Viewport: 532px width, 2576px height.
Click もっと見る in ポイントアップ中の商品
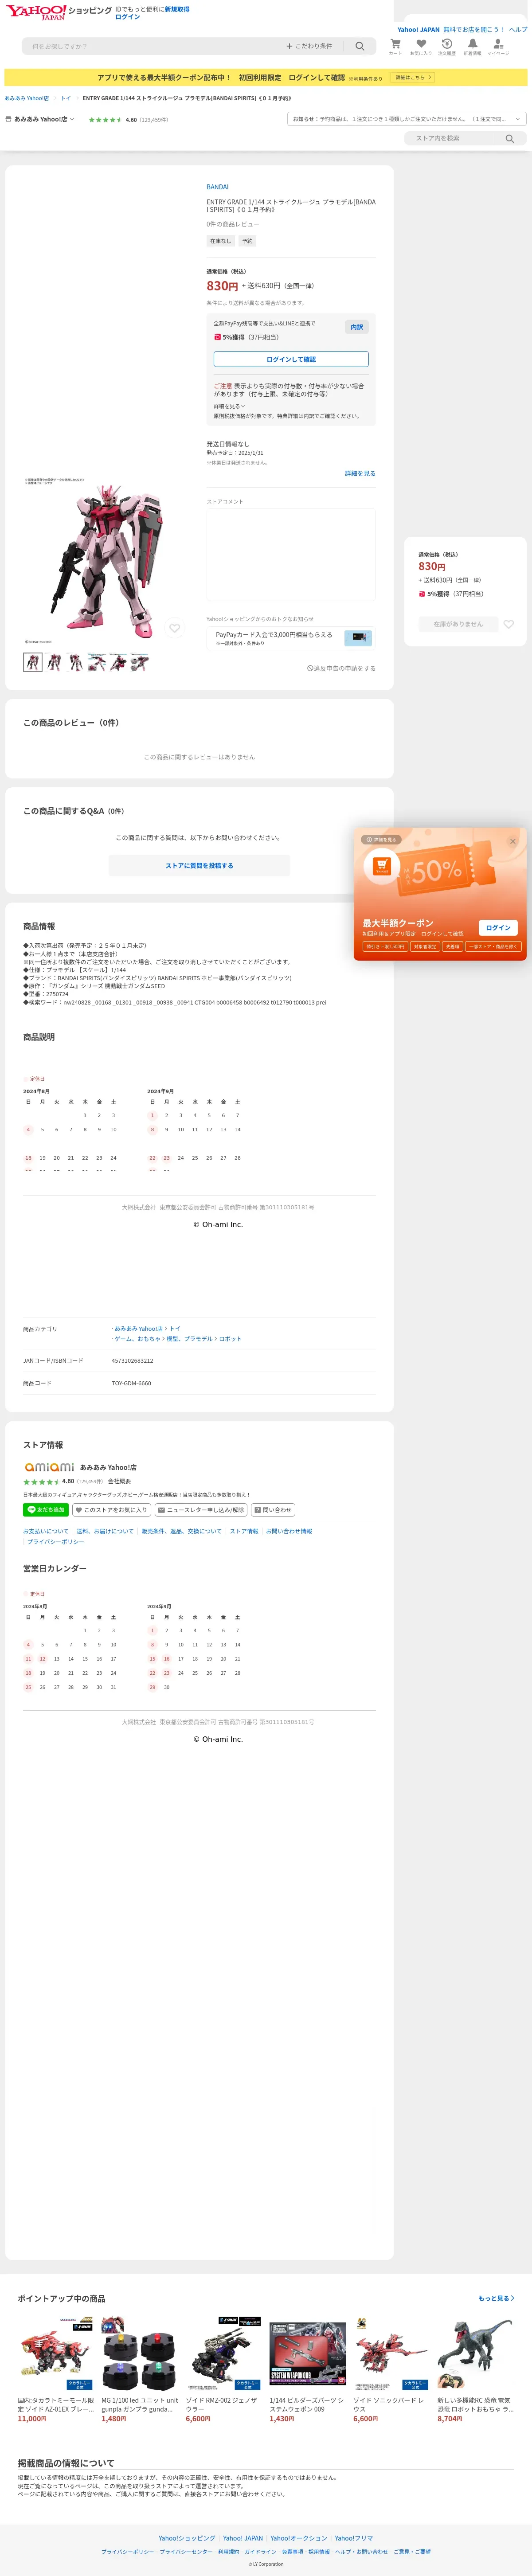[496, 2298]
